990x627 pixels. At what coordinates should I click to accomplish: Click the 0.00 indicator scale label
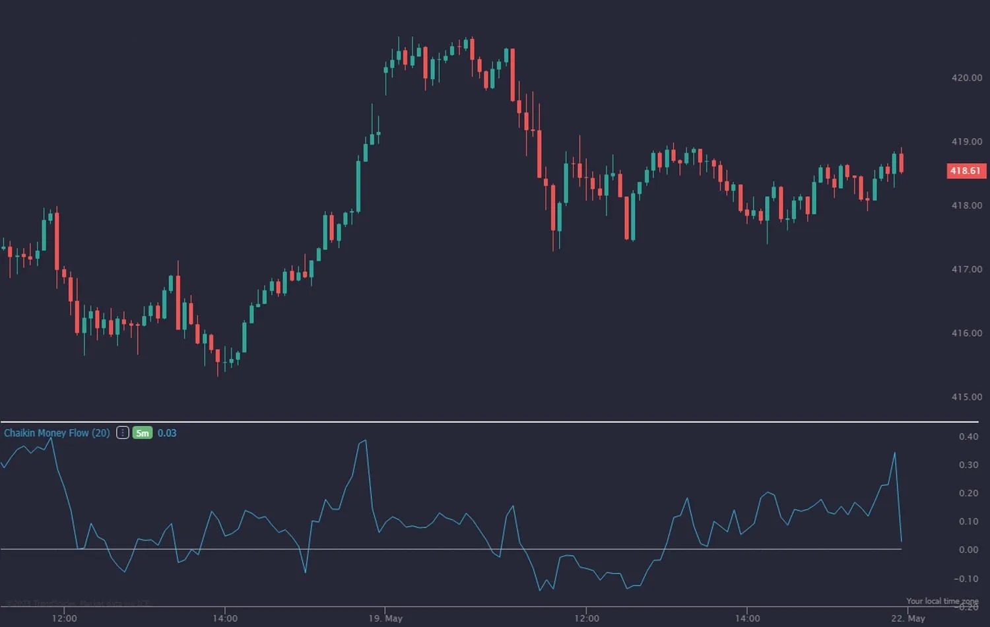(x=968, y=550)
